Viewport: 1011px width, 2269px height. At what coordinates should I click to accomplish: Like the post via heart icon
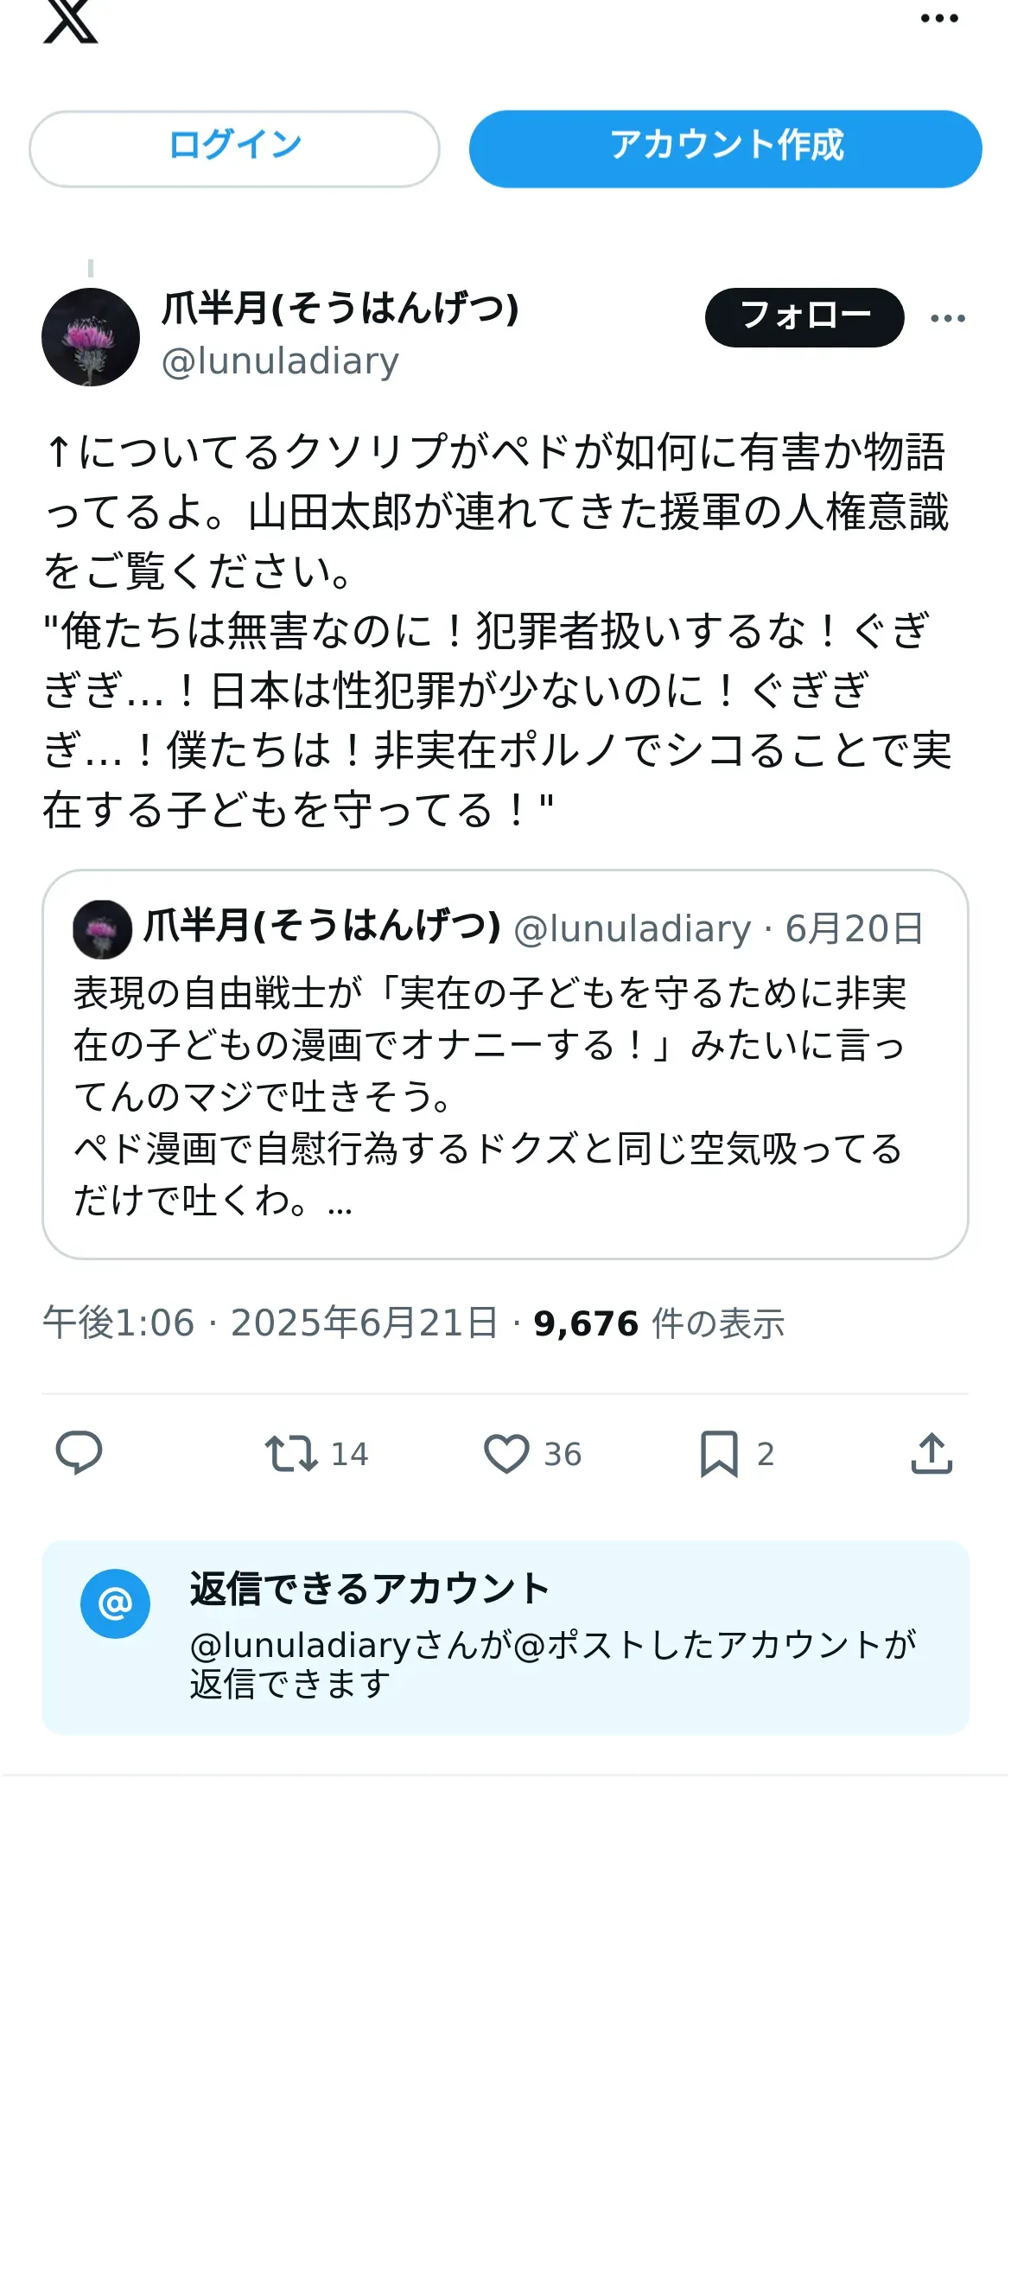(x=506, y=1453)
